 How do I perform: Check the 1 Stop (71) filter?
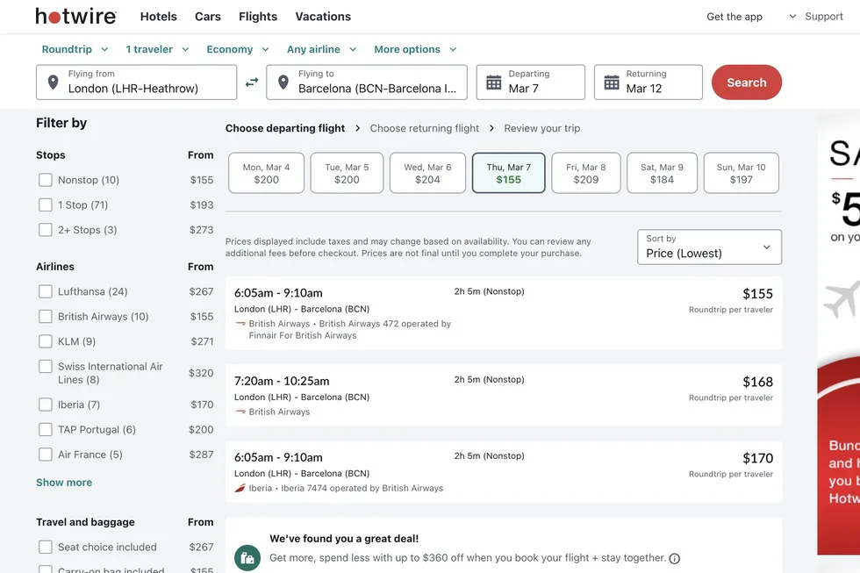[46, 205]
